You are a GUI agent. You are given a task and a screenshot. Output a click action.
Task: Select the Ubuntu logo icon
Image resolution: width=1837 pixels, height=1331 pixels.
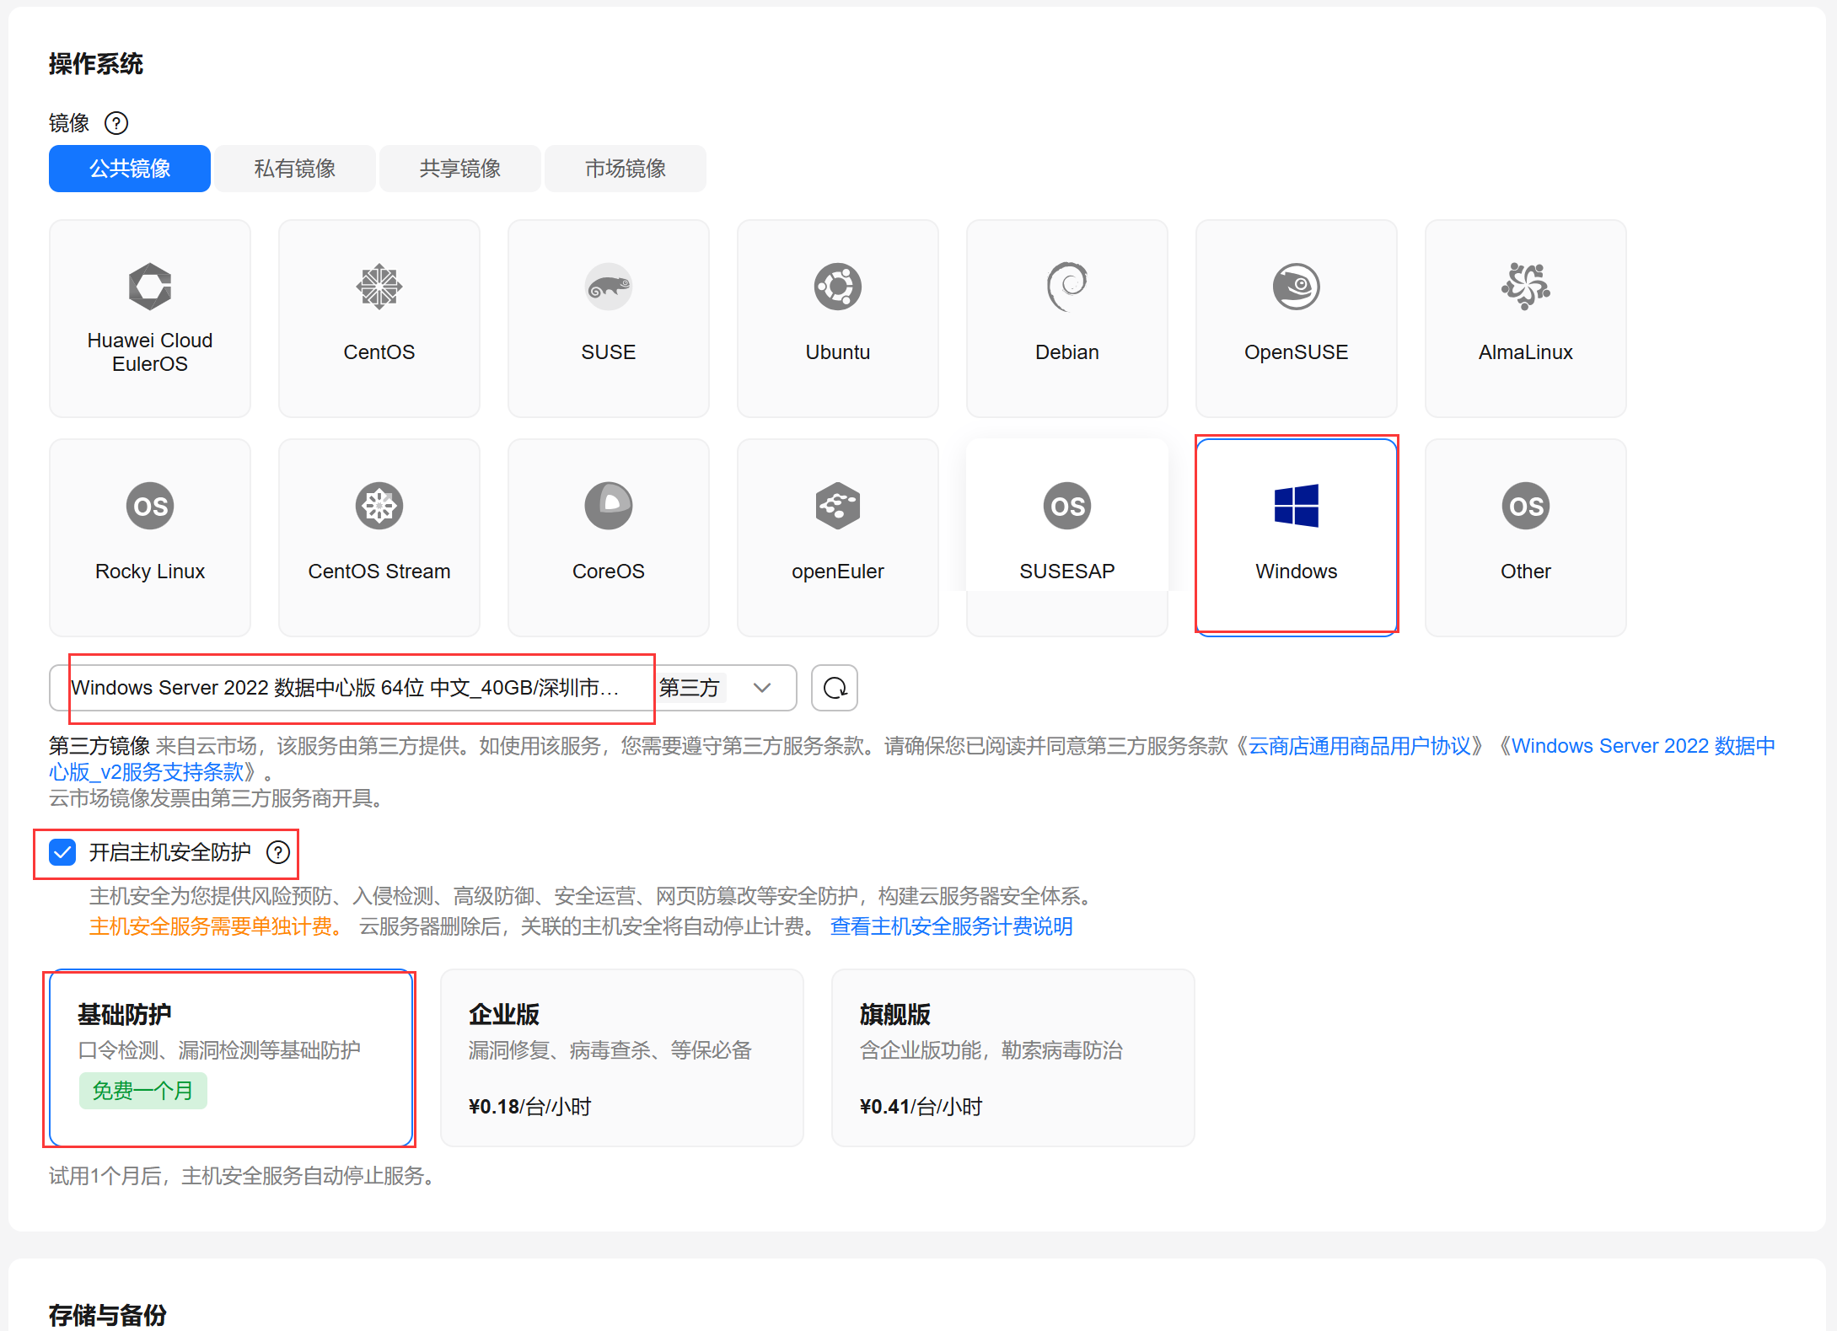click(838, 287)
